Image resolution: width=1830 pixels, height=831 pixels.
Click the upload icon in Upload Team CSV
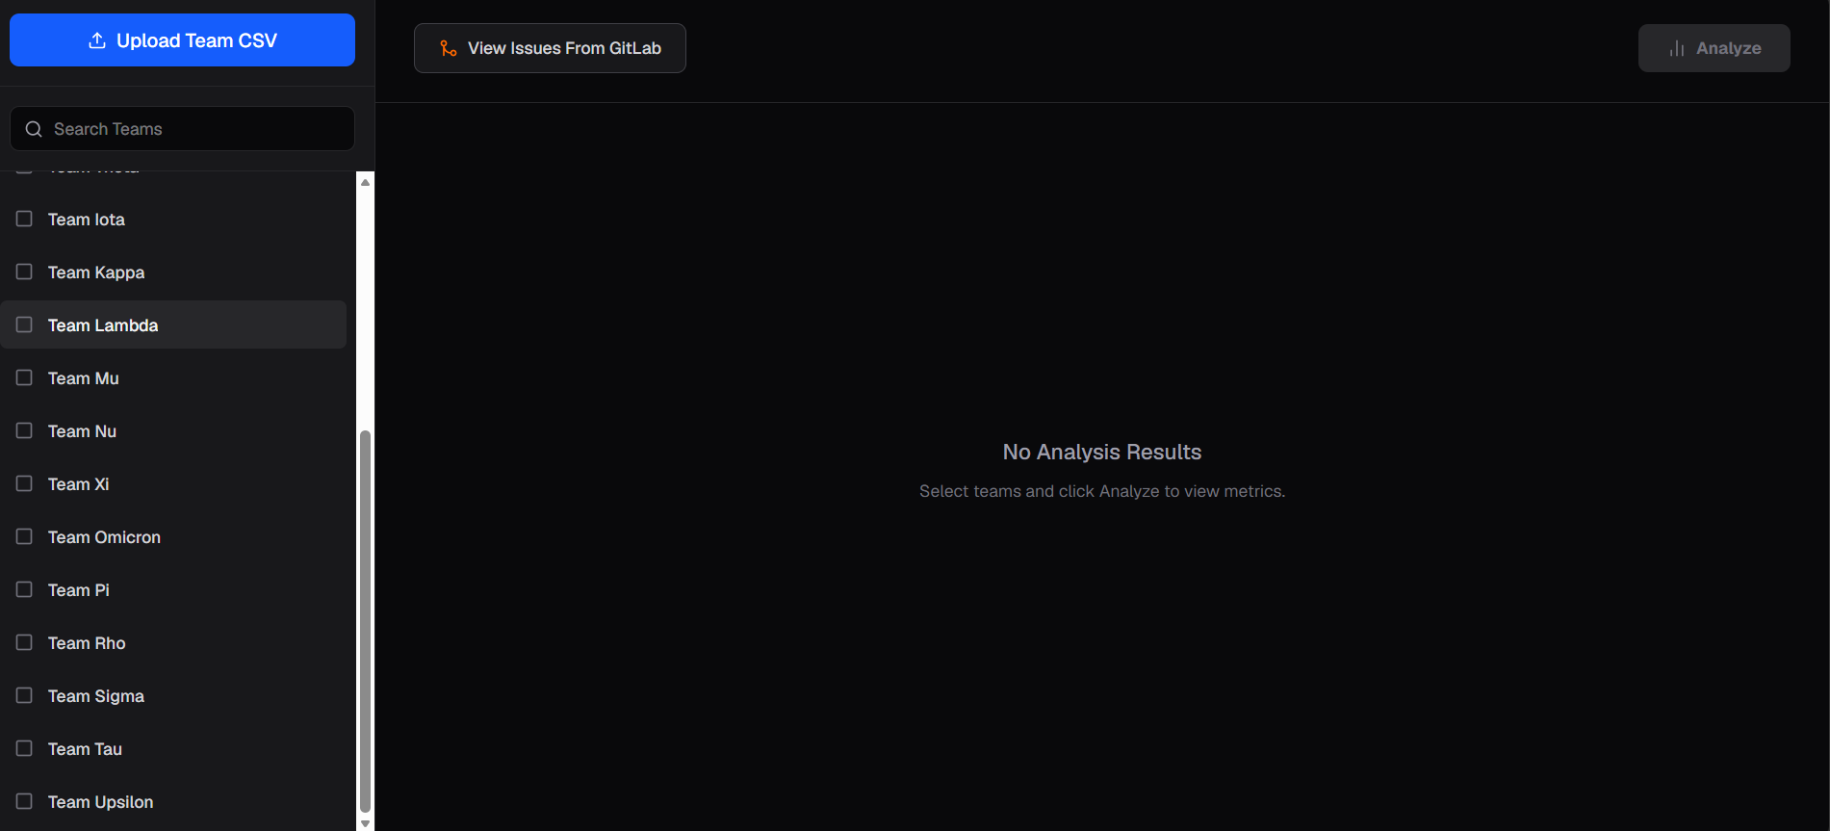pyautogui.click(x=97, y=40)
